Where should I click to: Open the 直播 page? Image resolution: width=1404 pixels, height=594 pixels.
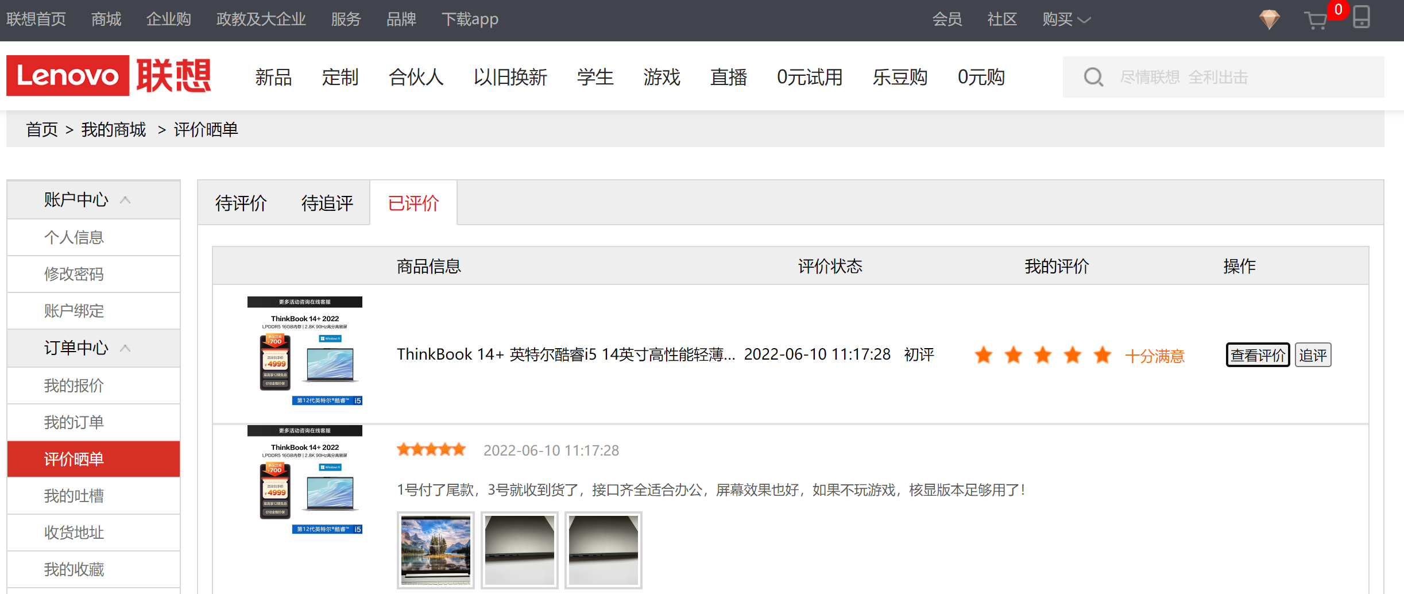[728, 77]
